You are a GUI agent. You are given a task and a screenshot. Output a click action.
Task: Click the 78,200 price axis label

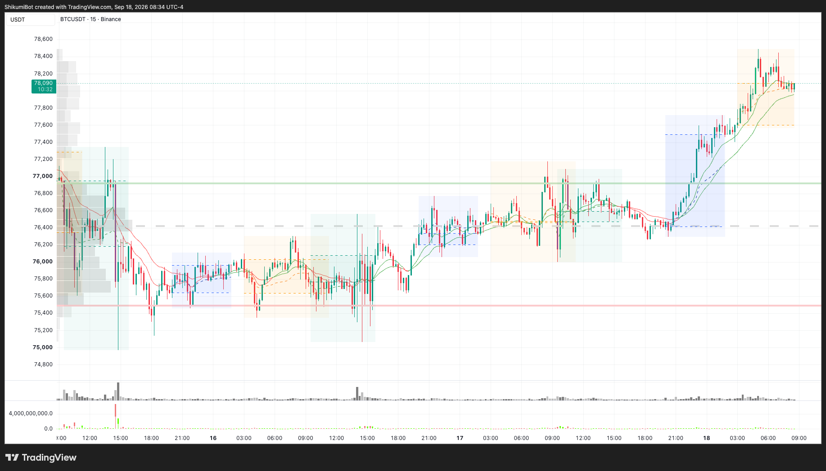click(43, 74)
